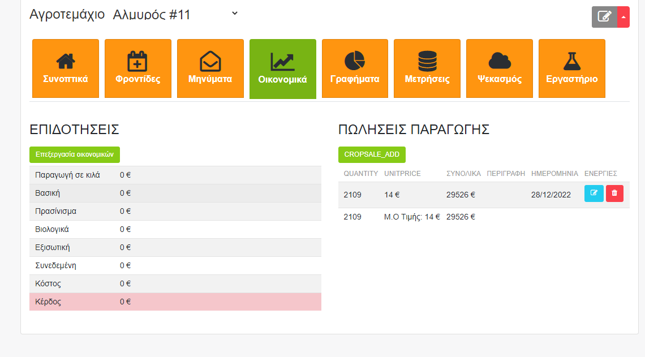Click the CROPSALE_ADD button
Screen dimensions: 645x357
click(372, 154)
